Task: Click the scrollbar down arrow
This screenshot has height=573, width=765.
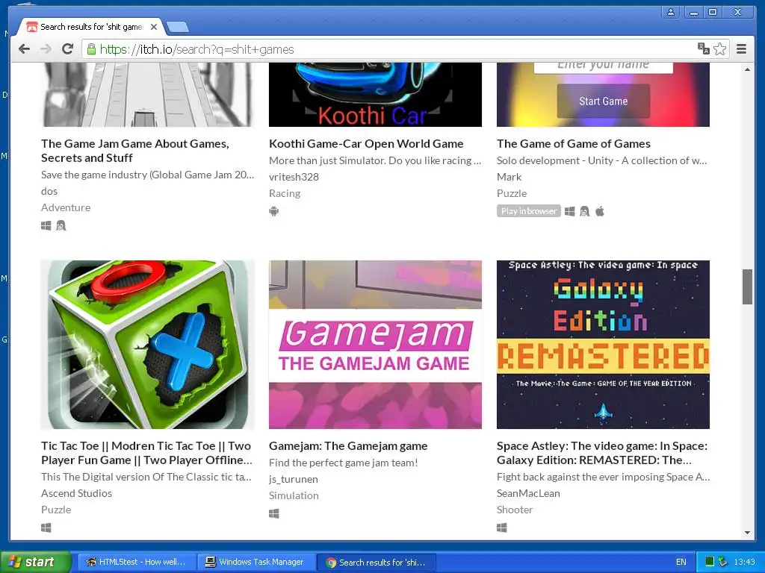Action: tap(747, 533)
